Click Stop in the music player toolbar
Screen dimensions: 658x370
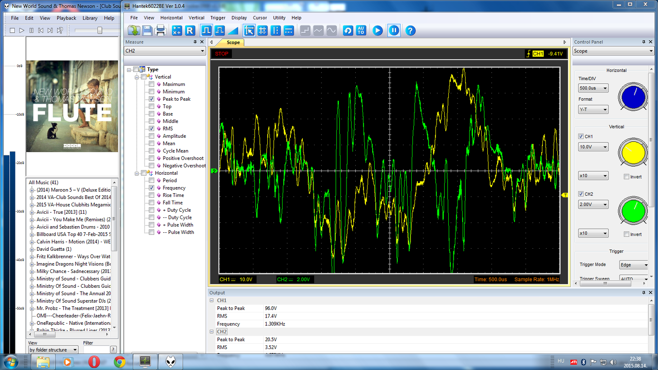(x=12, y=30)
